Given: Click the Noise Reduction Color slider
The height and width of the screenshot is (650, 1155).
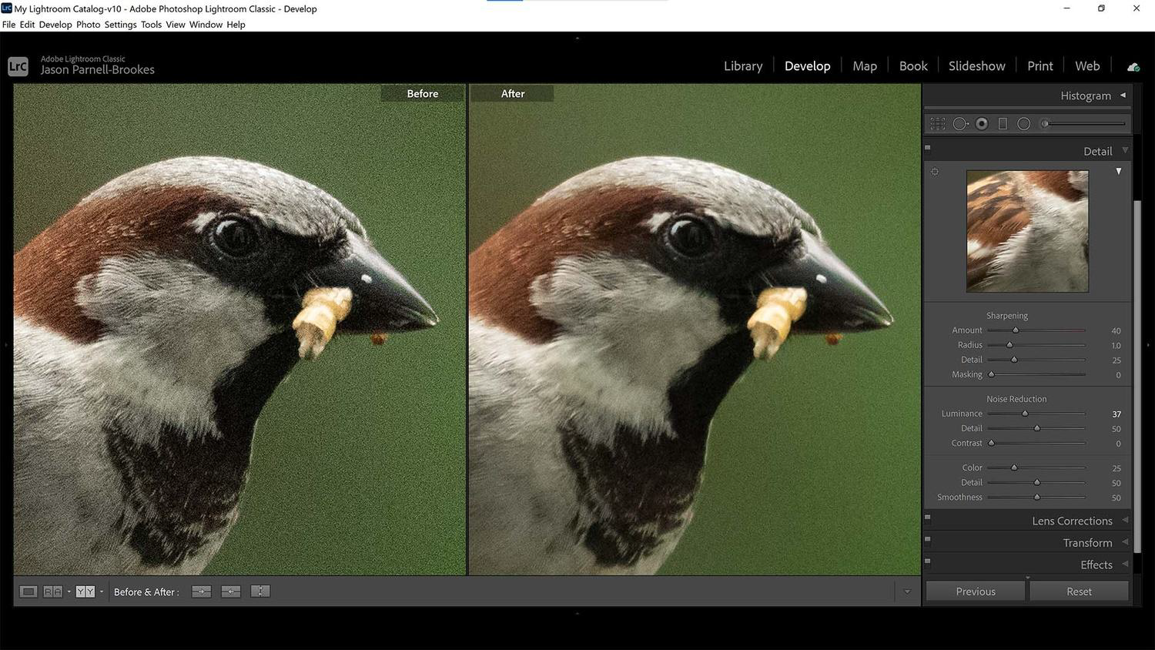Looking at the screenshot, I should [1036, 467].
